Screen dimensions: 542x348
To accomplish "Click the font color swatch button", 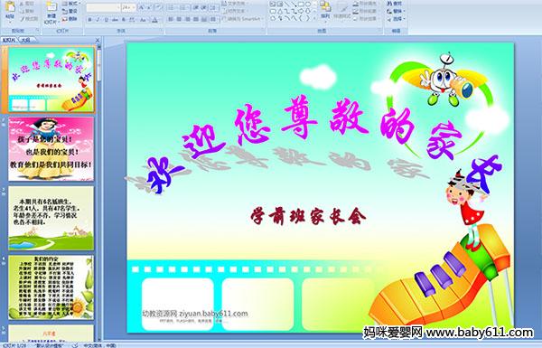I will tap(154, 20).
